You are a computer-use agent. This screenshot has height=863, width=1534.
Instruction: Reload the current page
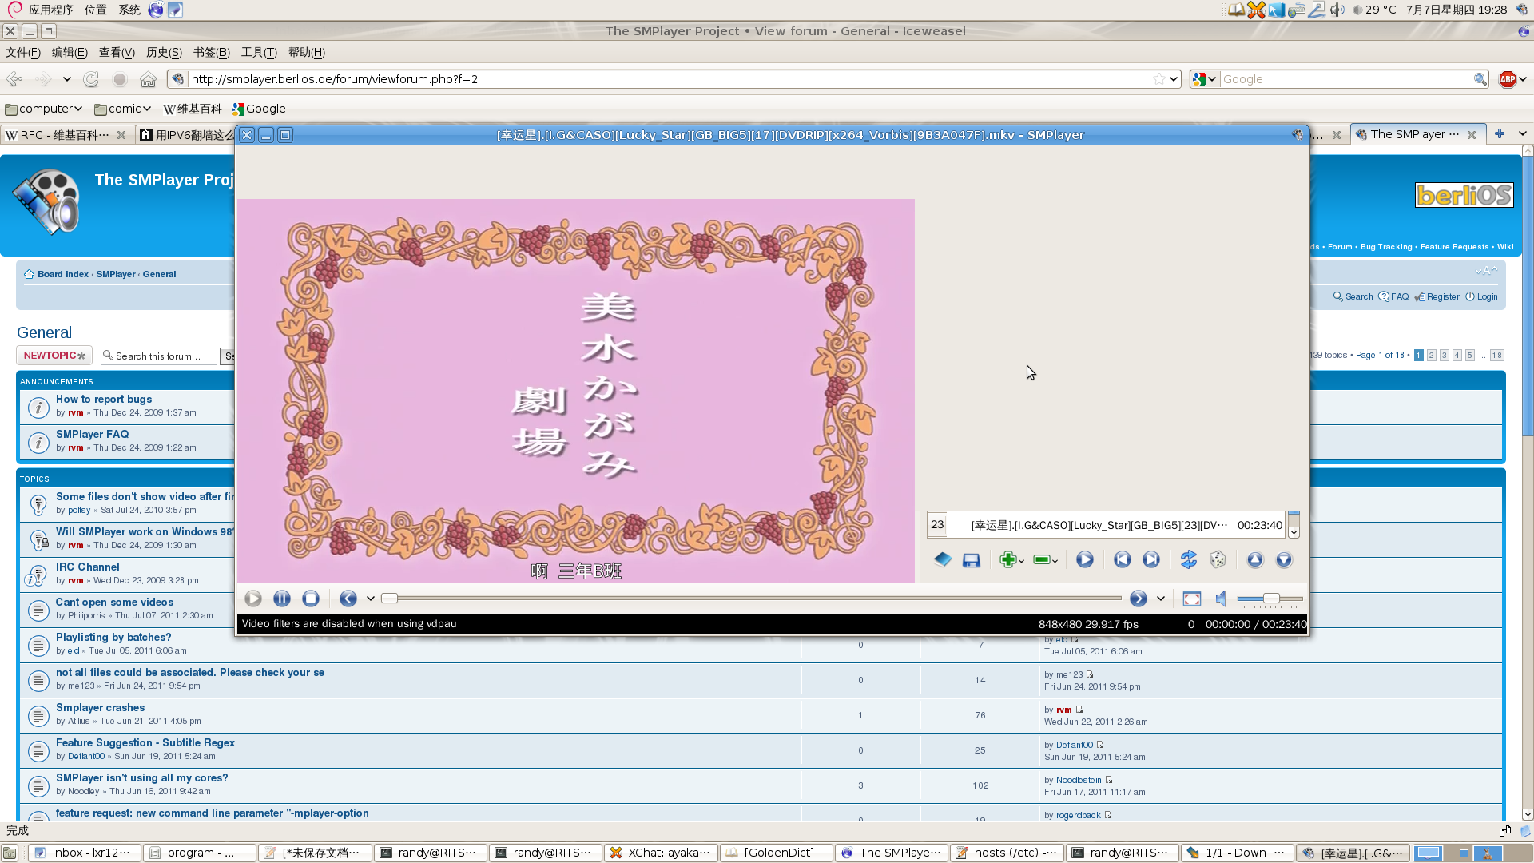(x=91, y=79)
